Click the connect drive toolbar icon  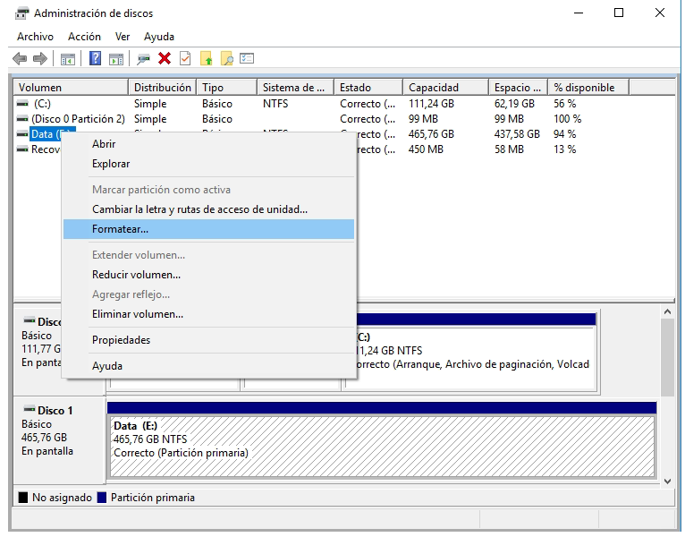pos(143,59)
